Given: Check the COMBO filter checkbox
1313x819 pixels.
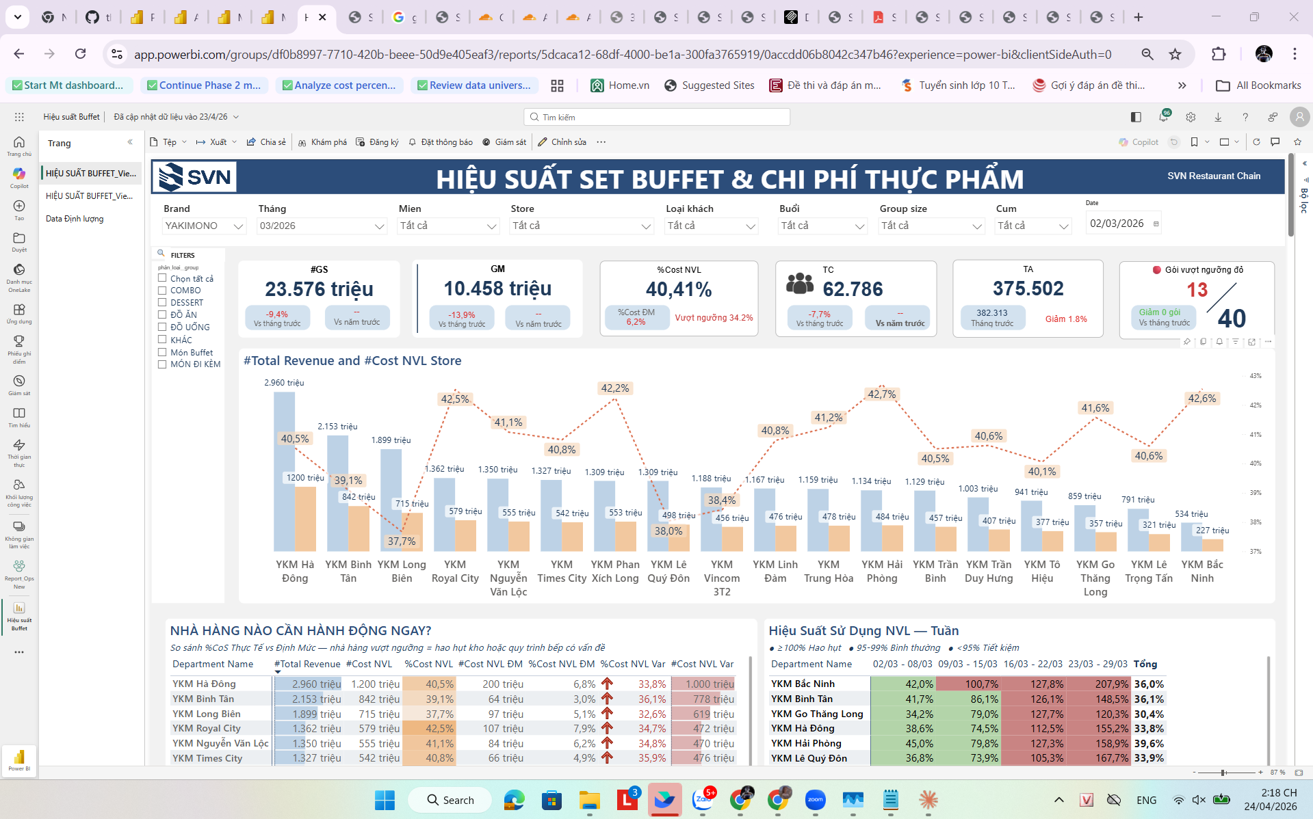Looking at the screenshot, I should [163, 290].
